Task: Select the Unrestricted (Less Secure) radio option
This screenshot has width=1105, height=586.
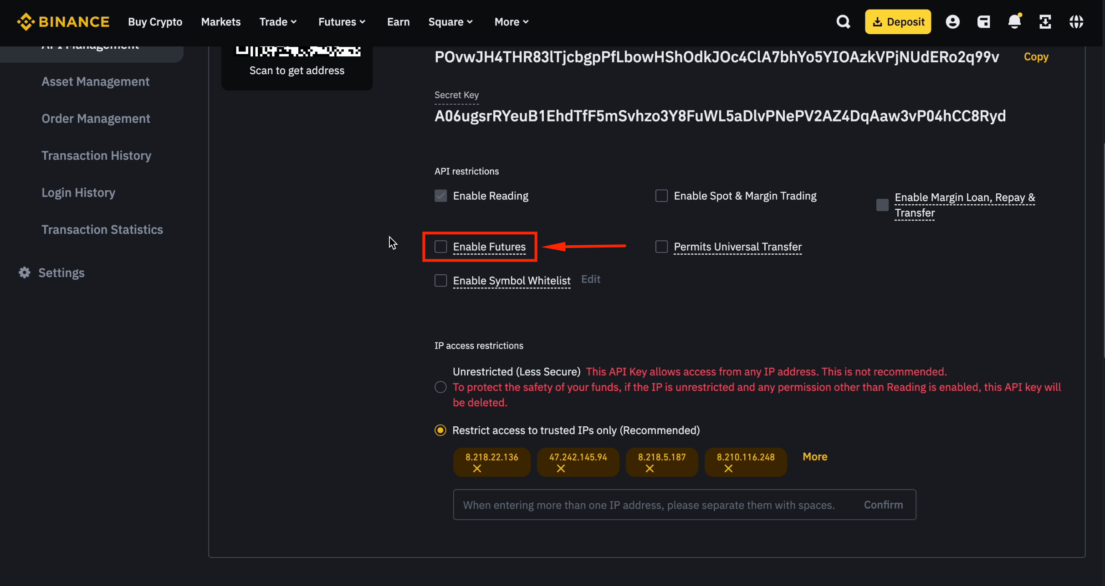Action: coord(440,387)
